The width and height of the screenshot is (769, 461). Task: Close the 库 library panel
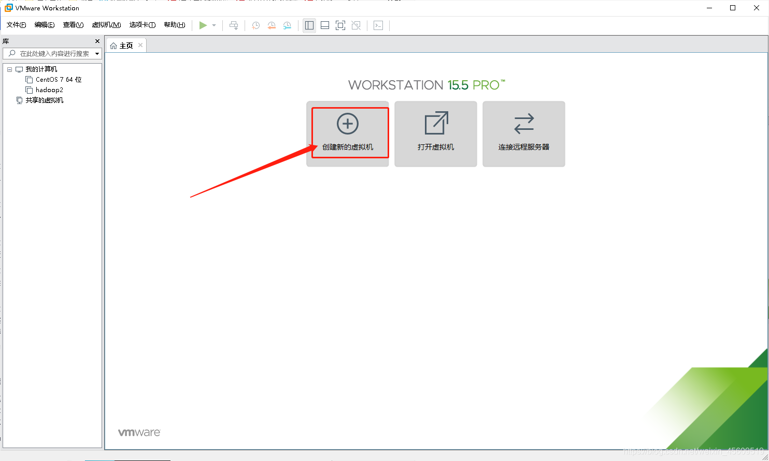[x=97, y=41]
